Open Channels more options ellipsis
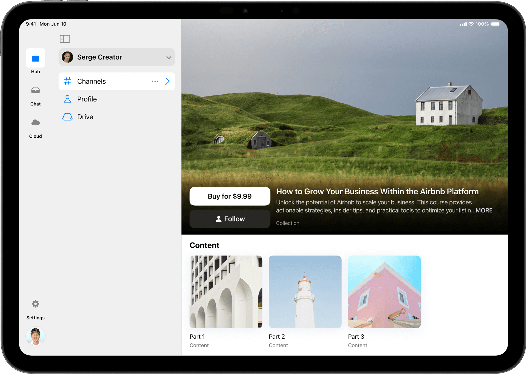Image resolution: width=526 pixels, height=374 pixels. pos(155,81)
